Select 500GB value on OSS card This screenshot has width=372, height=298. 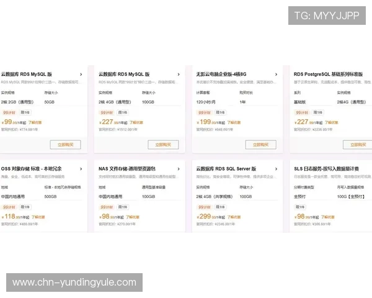(x=51, y=197)
